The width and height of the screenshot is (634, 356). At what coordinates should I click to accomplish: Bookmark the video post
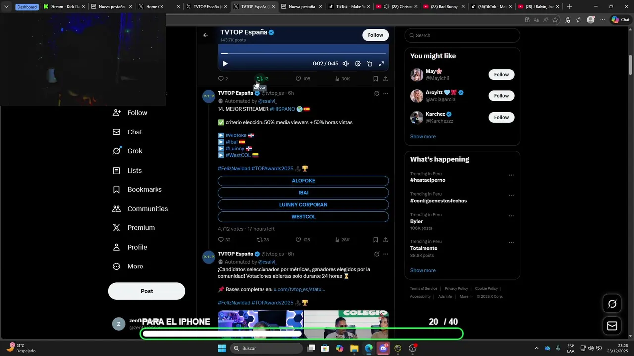point(376,79)
